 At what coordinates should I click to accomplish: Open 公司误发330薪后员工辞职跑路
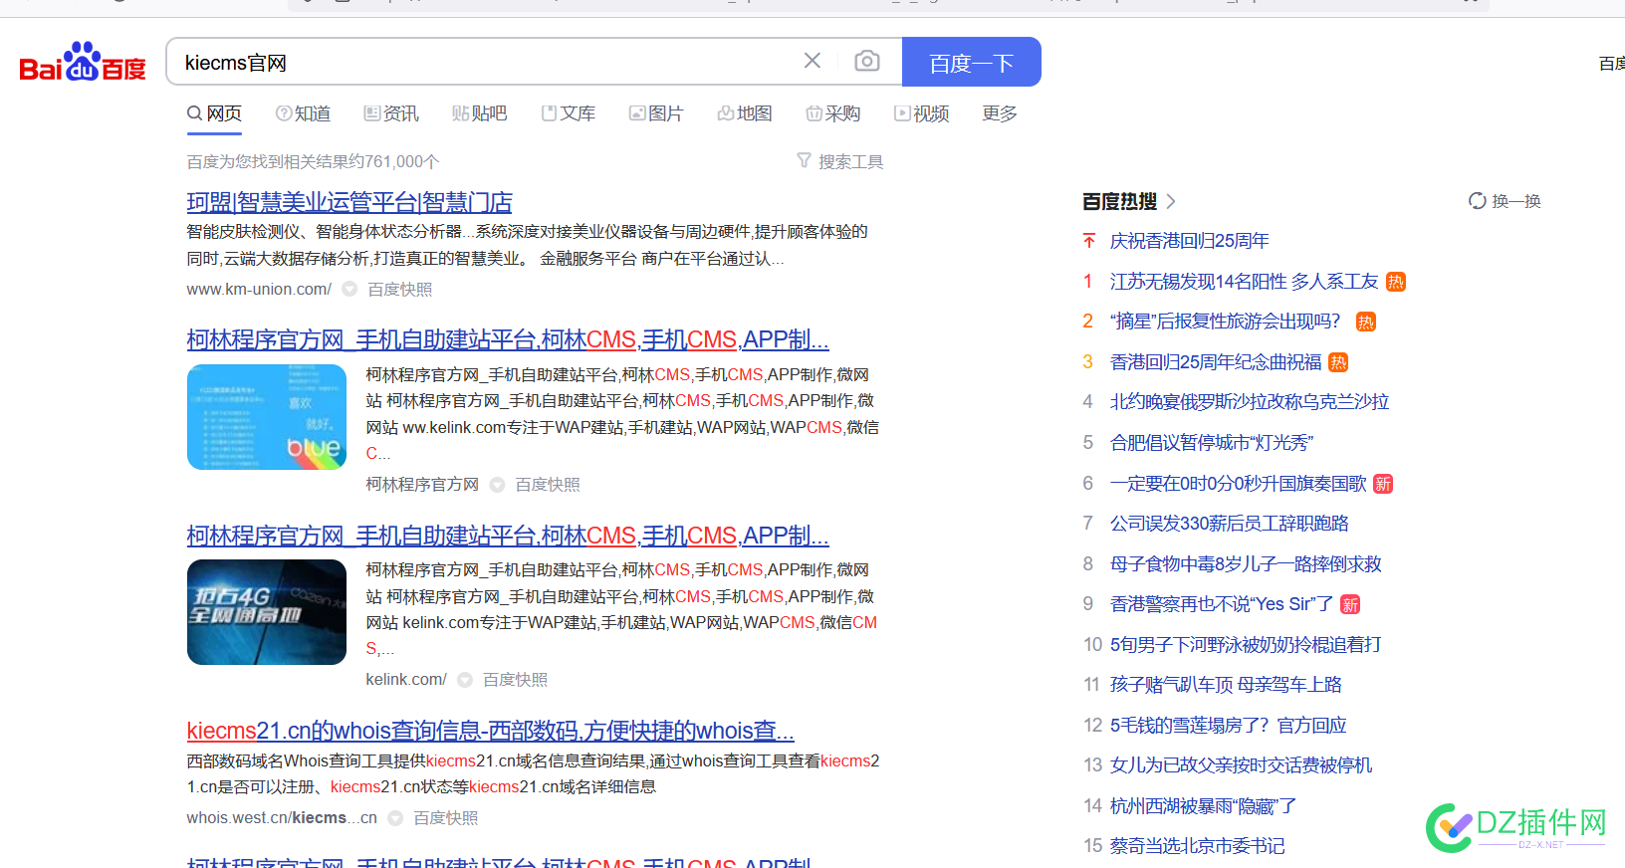[1230, 524]
